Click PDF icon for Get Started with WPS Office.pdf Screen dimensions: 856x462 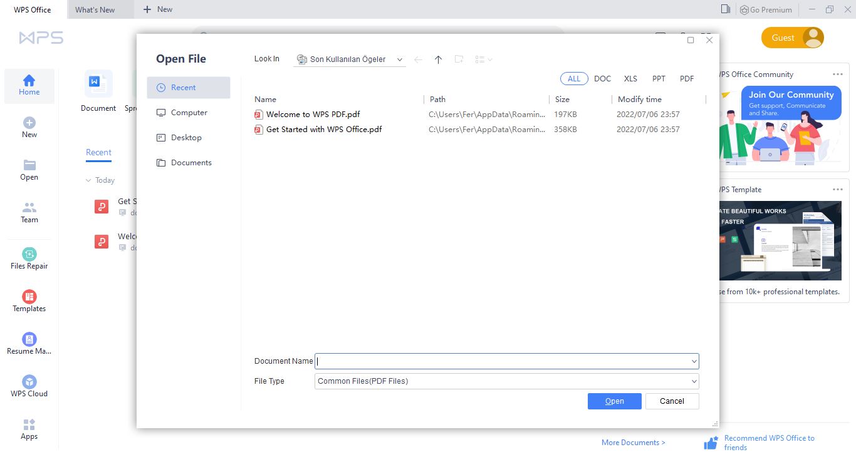pos(259,130)
